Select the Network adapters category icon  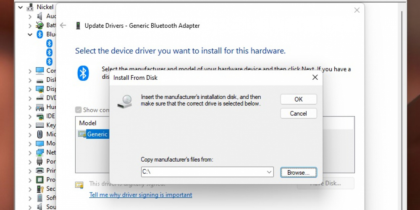point(39,152)
